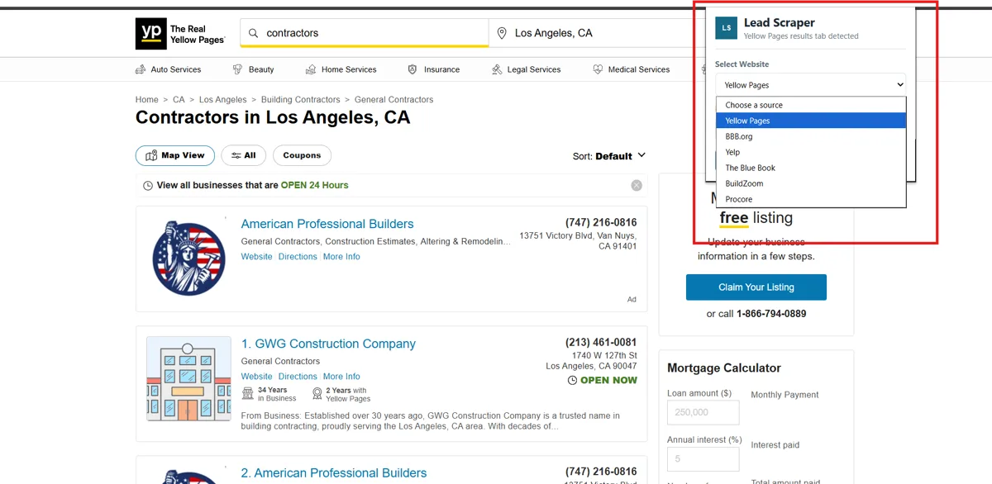This screenshot has height=484, width=992.
Task: Open the All filters button
Action: [x=244, y=155]
